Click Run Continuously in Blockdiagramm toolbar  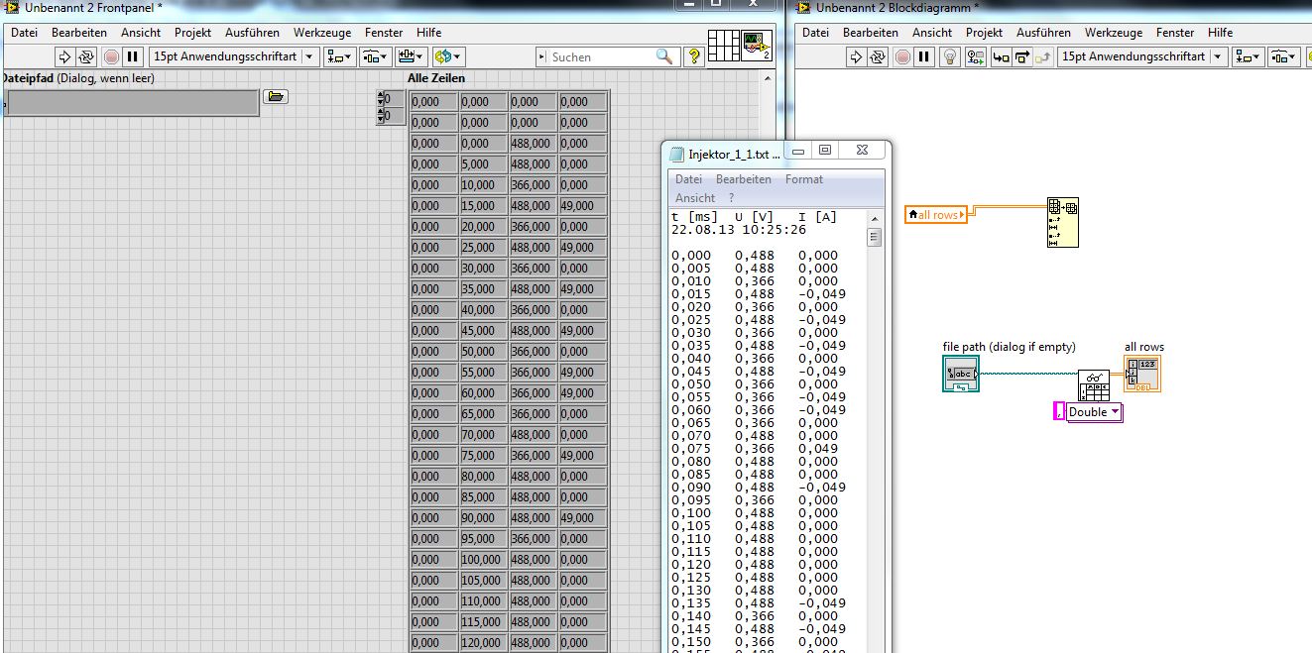pos(878,57)
